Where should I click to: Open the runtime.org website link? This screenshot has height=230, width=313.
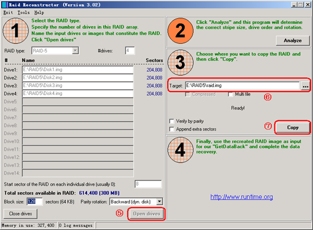242,197
